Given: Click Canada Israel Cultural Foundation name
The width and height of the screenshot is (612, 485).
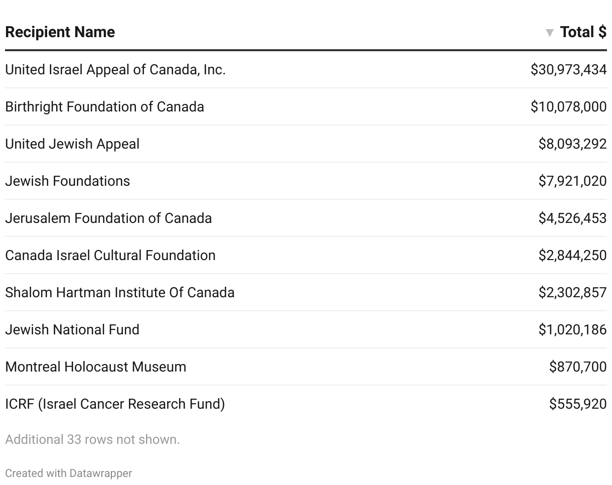Looking at the screenshot, I should point(110,255).
